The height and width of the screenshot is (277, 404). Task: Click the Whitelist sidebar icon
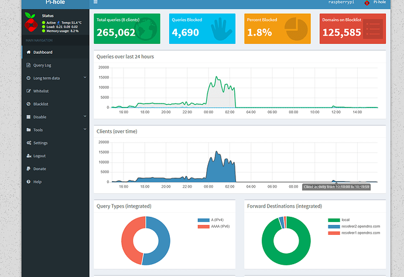28,91
